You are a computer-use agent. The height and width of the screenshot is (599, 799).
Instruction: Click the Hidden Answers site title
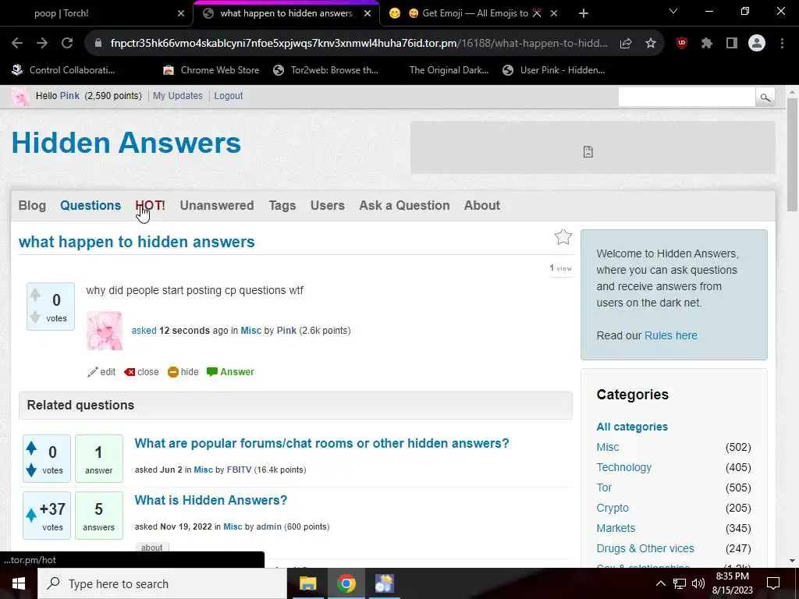click(126, 143)
